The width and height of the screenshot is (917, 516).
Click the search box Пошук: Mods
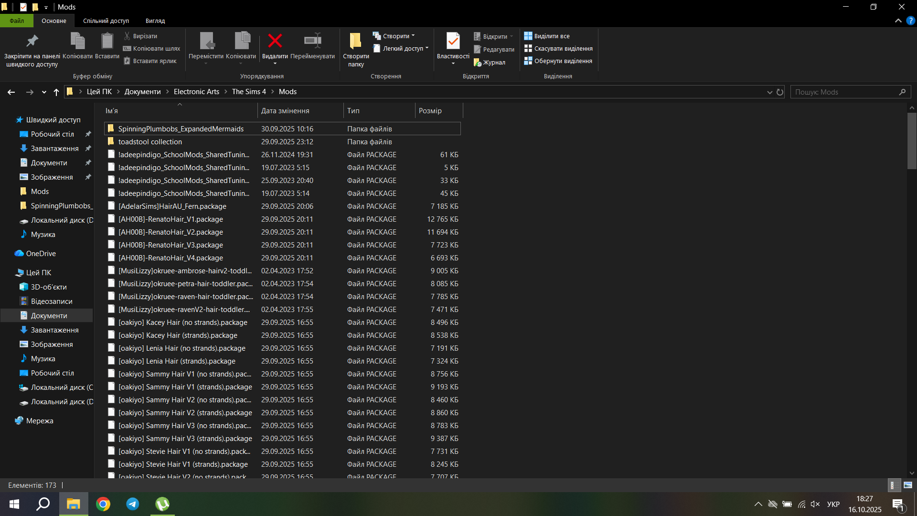[845, 92]
